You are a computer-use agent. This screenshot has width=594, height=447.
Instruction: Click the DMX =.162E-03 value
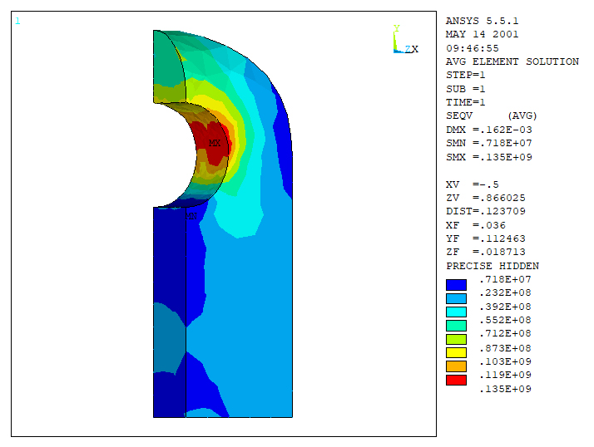488,130
